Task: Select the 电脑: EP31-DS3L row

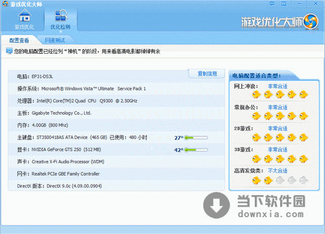Action: tap(116, 76)
